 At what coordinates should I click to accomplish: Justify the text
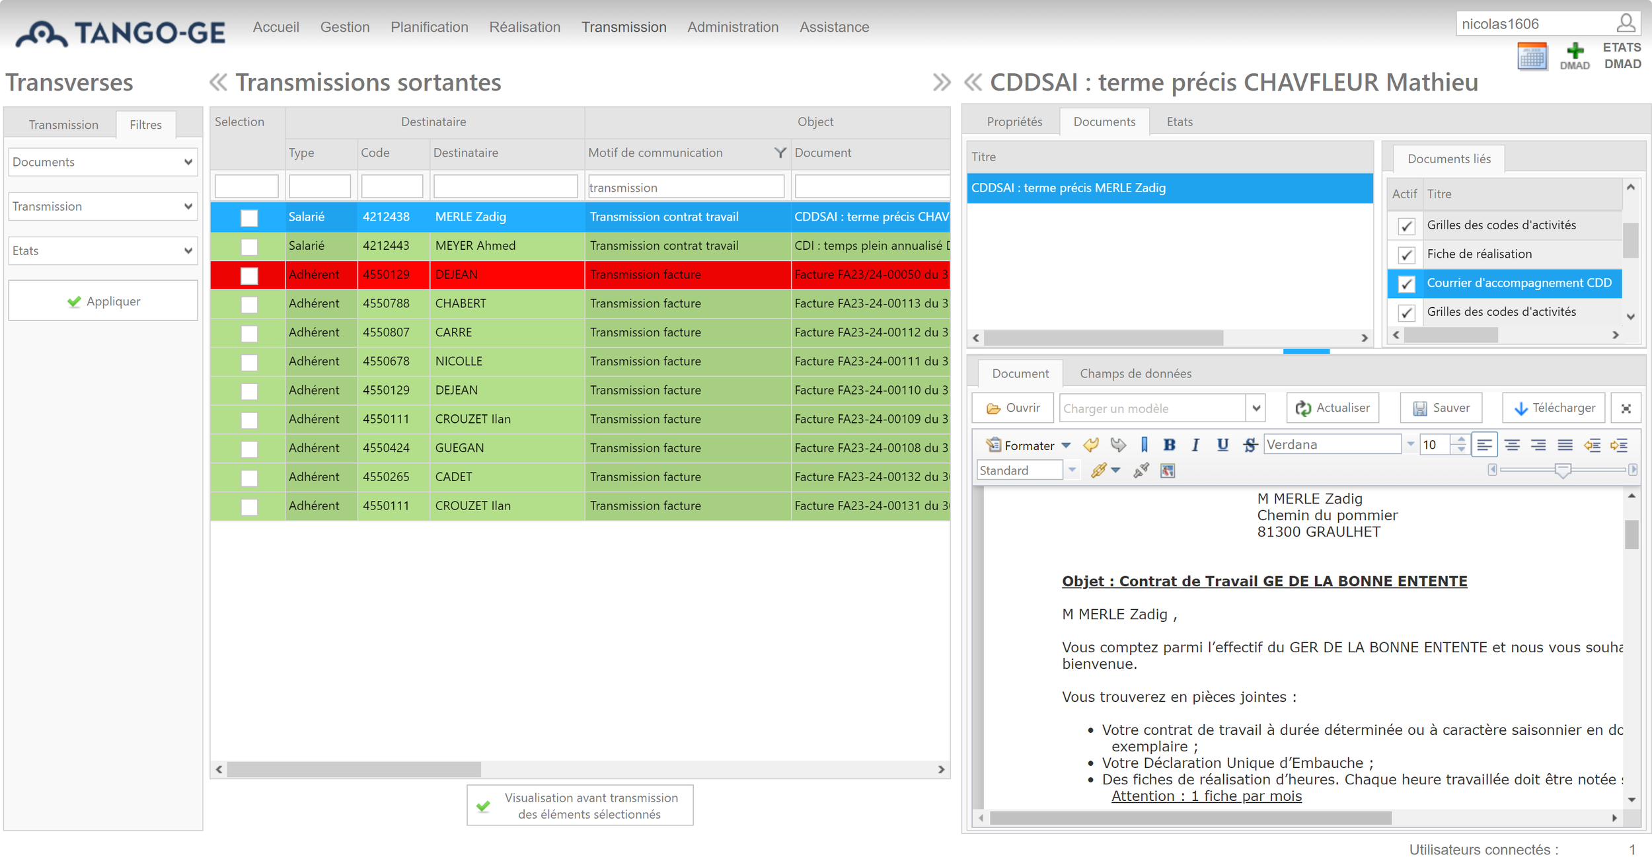(x=1565, y=445)
